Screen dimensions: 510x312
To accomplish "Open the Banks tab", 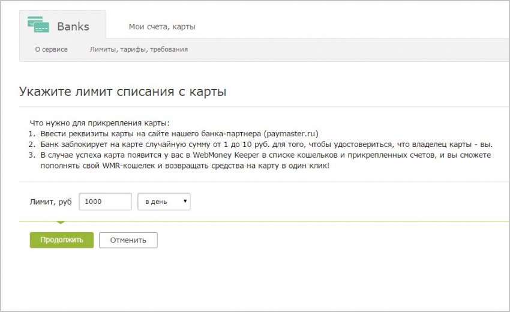I will coord(62,25).
